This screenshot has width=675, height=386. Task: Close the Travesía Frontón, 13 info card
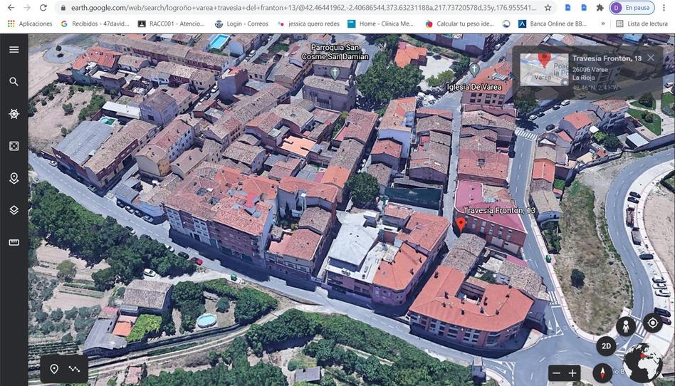pos(651,58)
